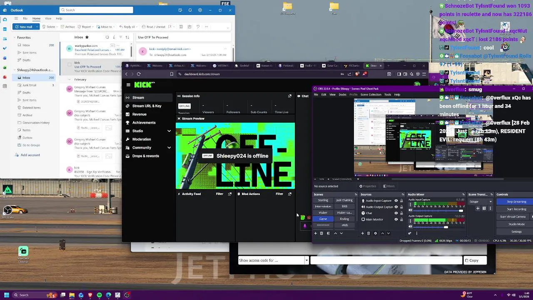Open scene filters icon in Scenes panel
The height and width of the screenshot is (300, 533).
tap(328, 233)
